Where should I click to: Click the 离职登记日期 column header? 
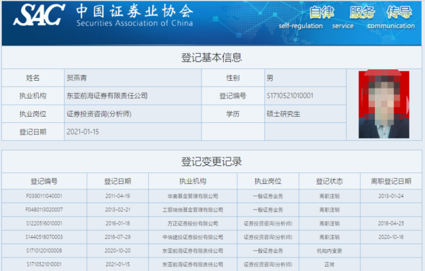(392, 181)
